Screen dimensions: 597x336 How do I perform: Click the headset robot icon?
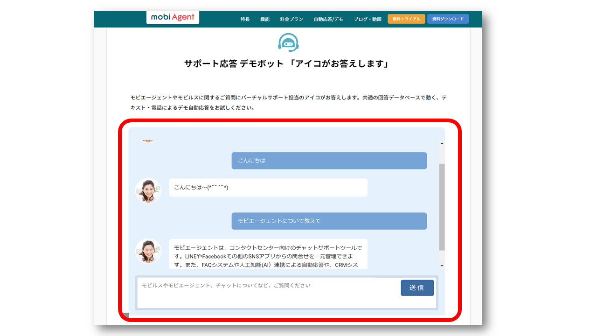pyautogui.click(x=288, y=42)
